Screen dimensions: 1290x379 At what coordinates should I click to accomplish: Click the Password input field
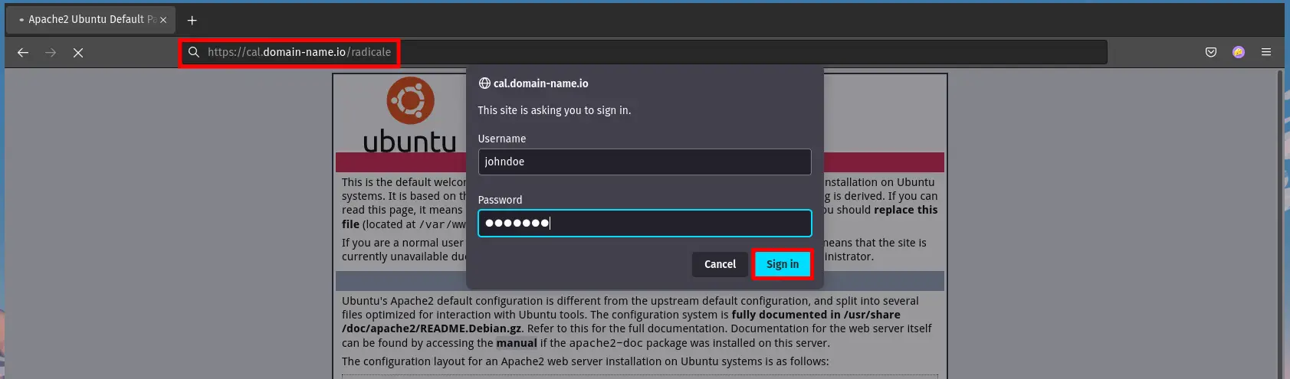(x=645, y=223)
